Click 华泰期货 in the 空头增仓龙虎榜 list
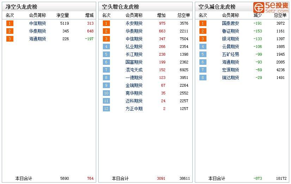Image resolution: width=291 pixels, height=184 pixels. coord(134,31)
